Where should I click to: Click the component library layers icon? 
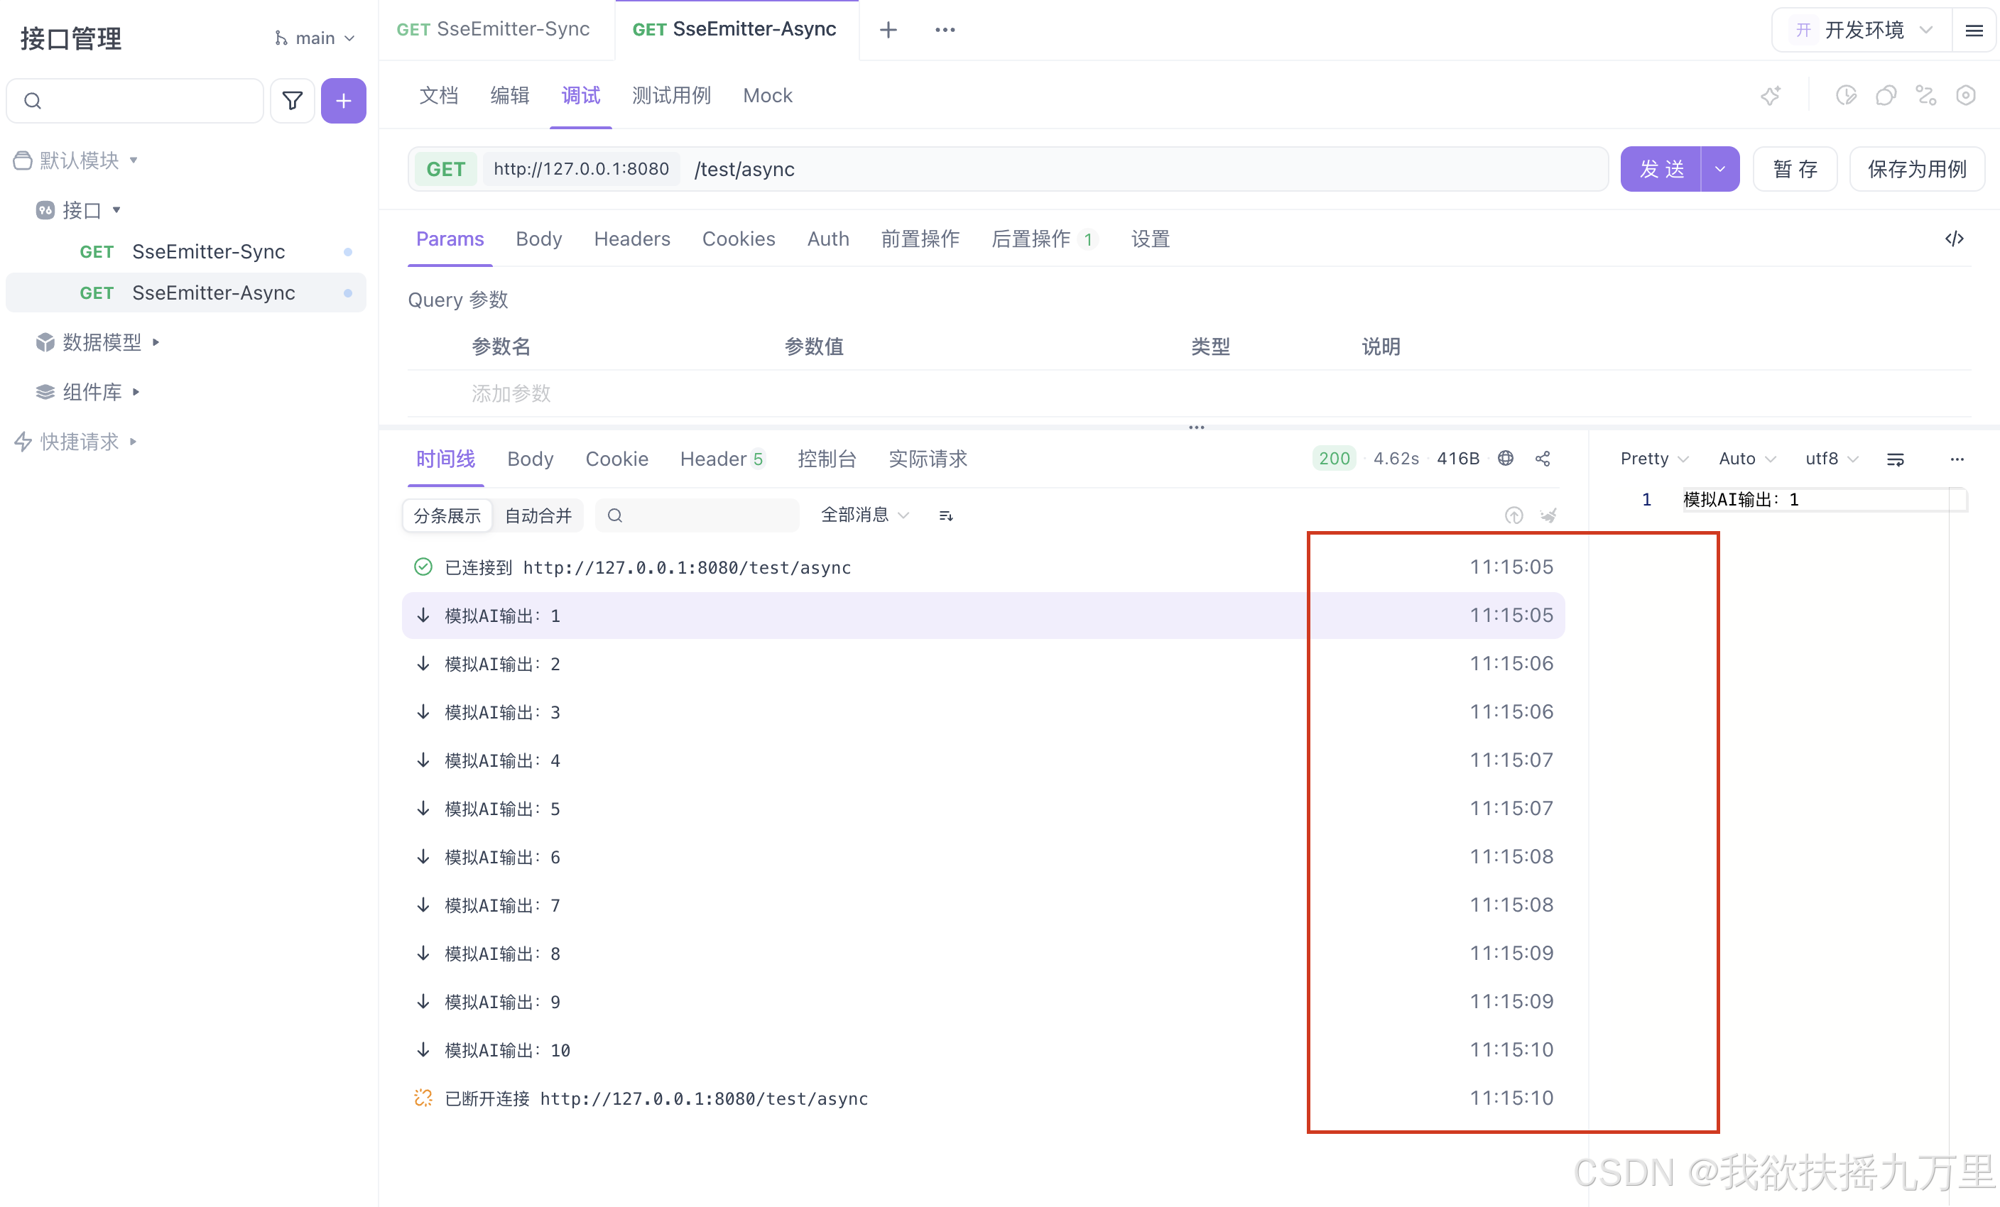click(45, 392)
